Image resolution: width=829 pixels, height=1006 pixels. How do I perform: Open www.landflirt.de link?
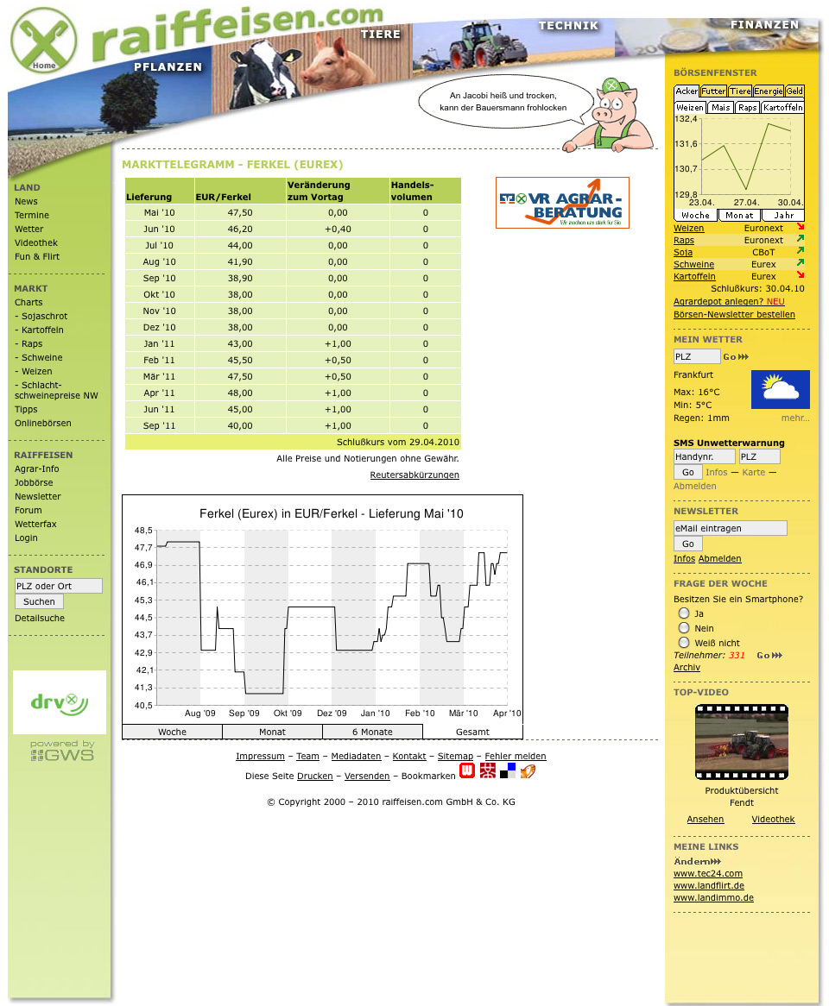tap(709, 885)
